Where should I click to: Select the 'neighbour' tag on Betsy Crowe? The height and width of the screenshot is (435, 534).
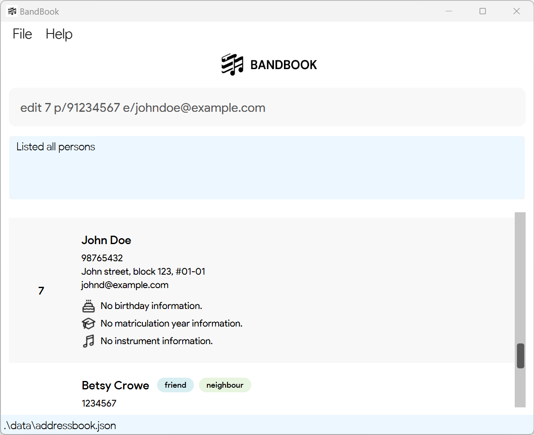click(x=225, y=385)
